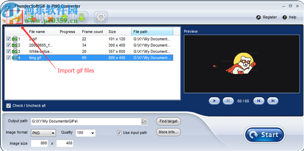The image size is (304, 151).
Task: Click the 357 x 600 size cell
Action: tap(117, 52)
